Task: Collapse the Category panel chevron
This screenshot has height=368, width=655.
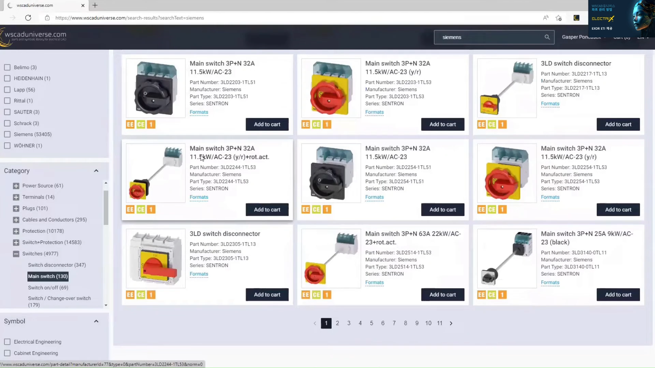Action: (96, 171)
